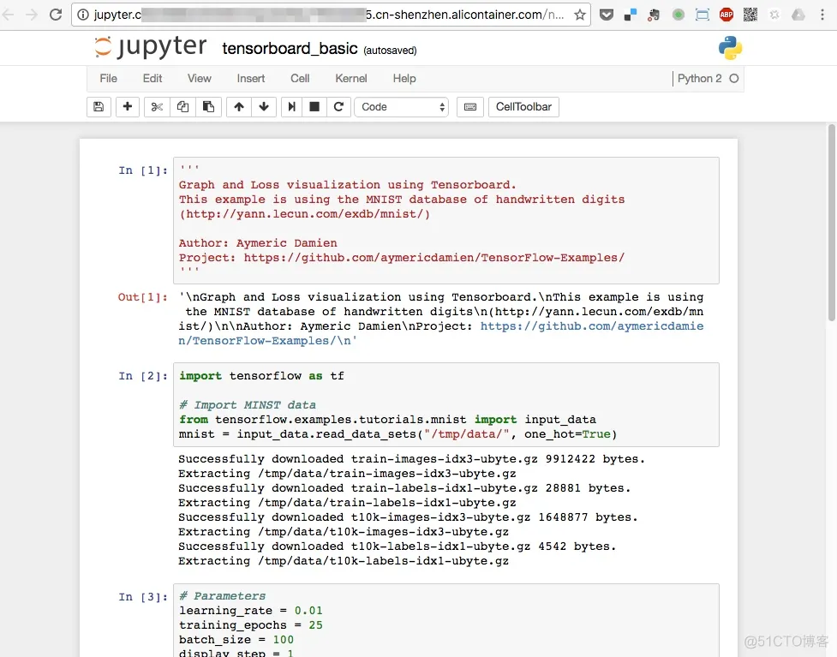This screenshot has height=657, width=837.
Task: Open the Chrome three-dot menu
Action: click(x=822, y=15)
